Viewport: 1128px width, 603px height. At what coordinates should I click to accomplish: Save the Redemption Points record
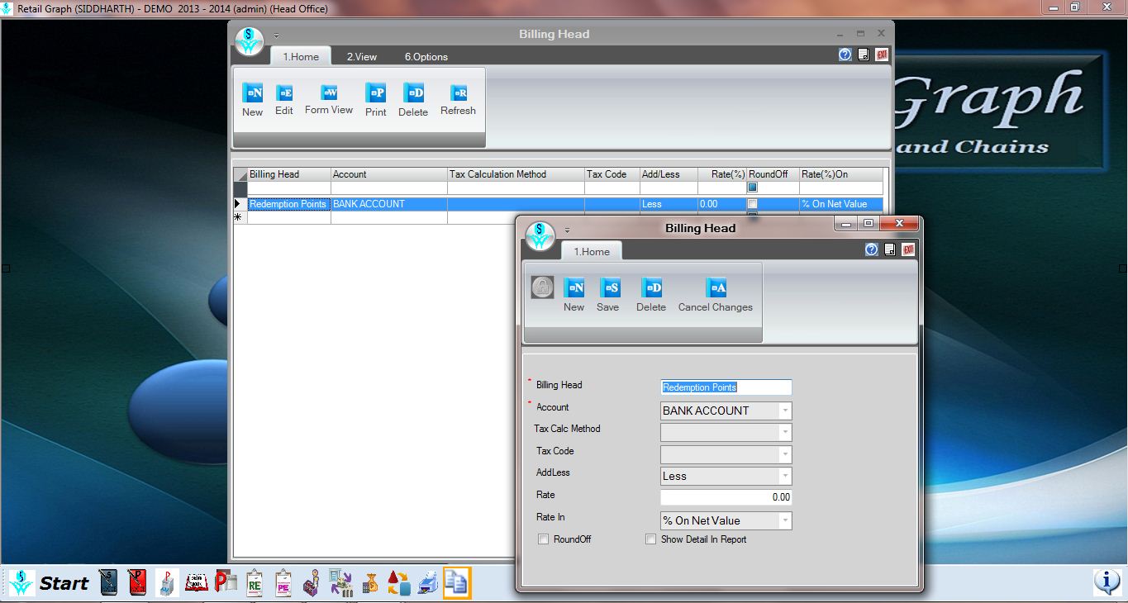(x=608, y=294)
